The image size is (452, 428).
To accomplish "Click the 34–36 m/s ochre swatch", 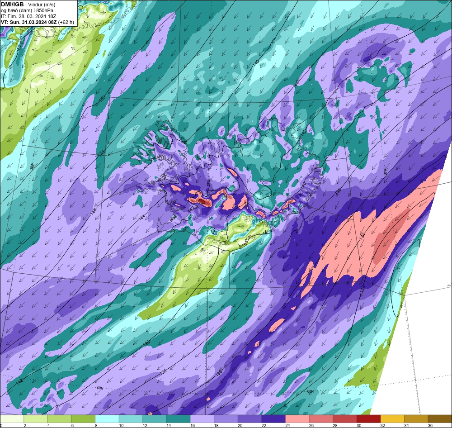I will pos(416,419).
